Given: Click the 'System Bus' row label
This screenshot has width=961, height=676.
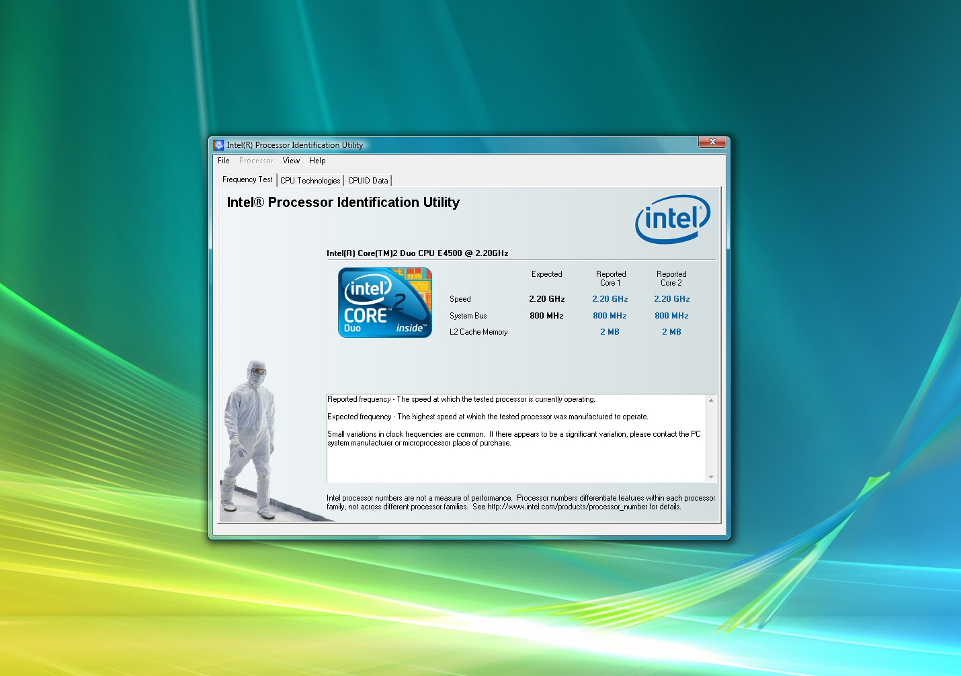Looking at the screenshot, I should pos(468,316).
